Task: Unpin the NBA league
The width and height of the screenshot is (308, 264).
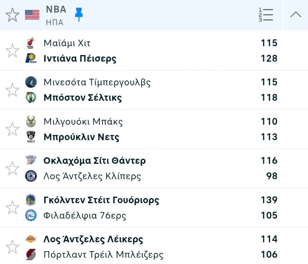Action: [x=79, y=14]
